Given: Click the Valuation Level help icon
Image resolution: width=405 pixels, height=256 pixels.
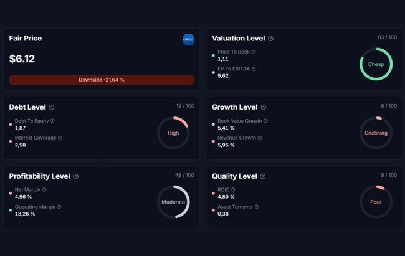Looking at the screenshot, I should click(270, 39).
